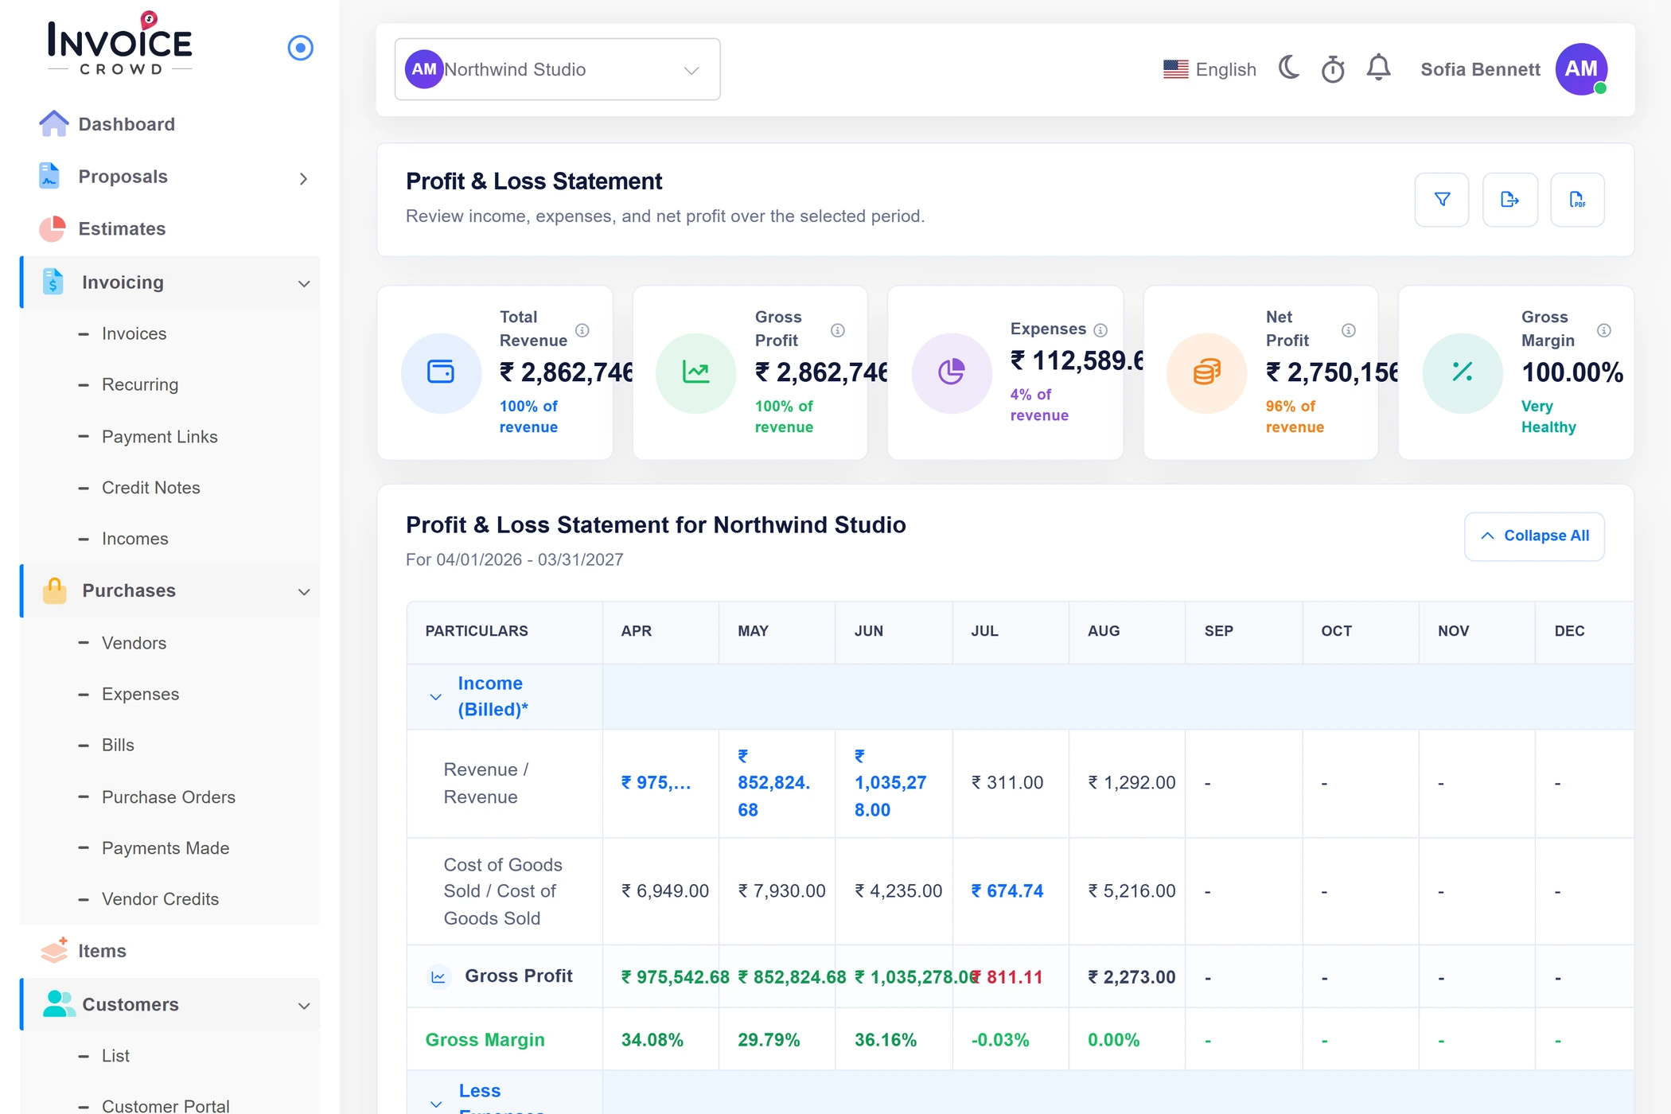This screenshot has width=1671, height=1114.
Task: Click the Estimates pie icon
Action: pyautogui.click(x=53, y=228)
